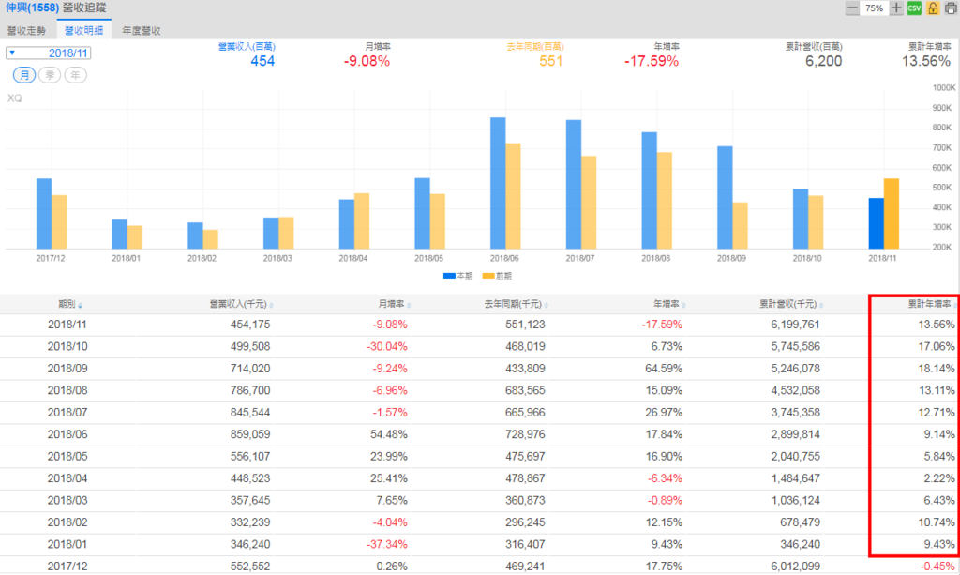This screenshot has height=575, width=960.
Task: Click the 2018/03 row period cell
Action: click(x=67, y=501)
